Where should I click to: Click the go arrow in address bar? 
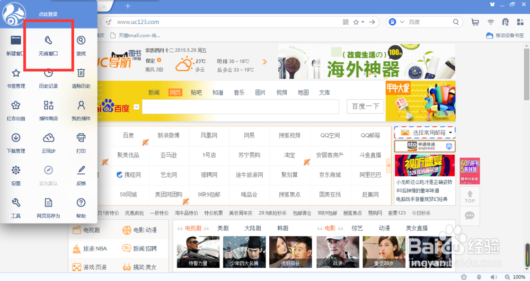[x=372, y=22]
